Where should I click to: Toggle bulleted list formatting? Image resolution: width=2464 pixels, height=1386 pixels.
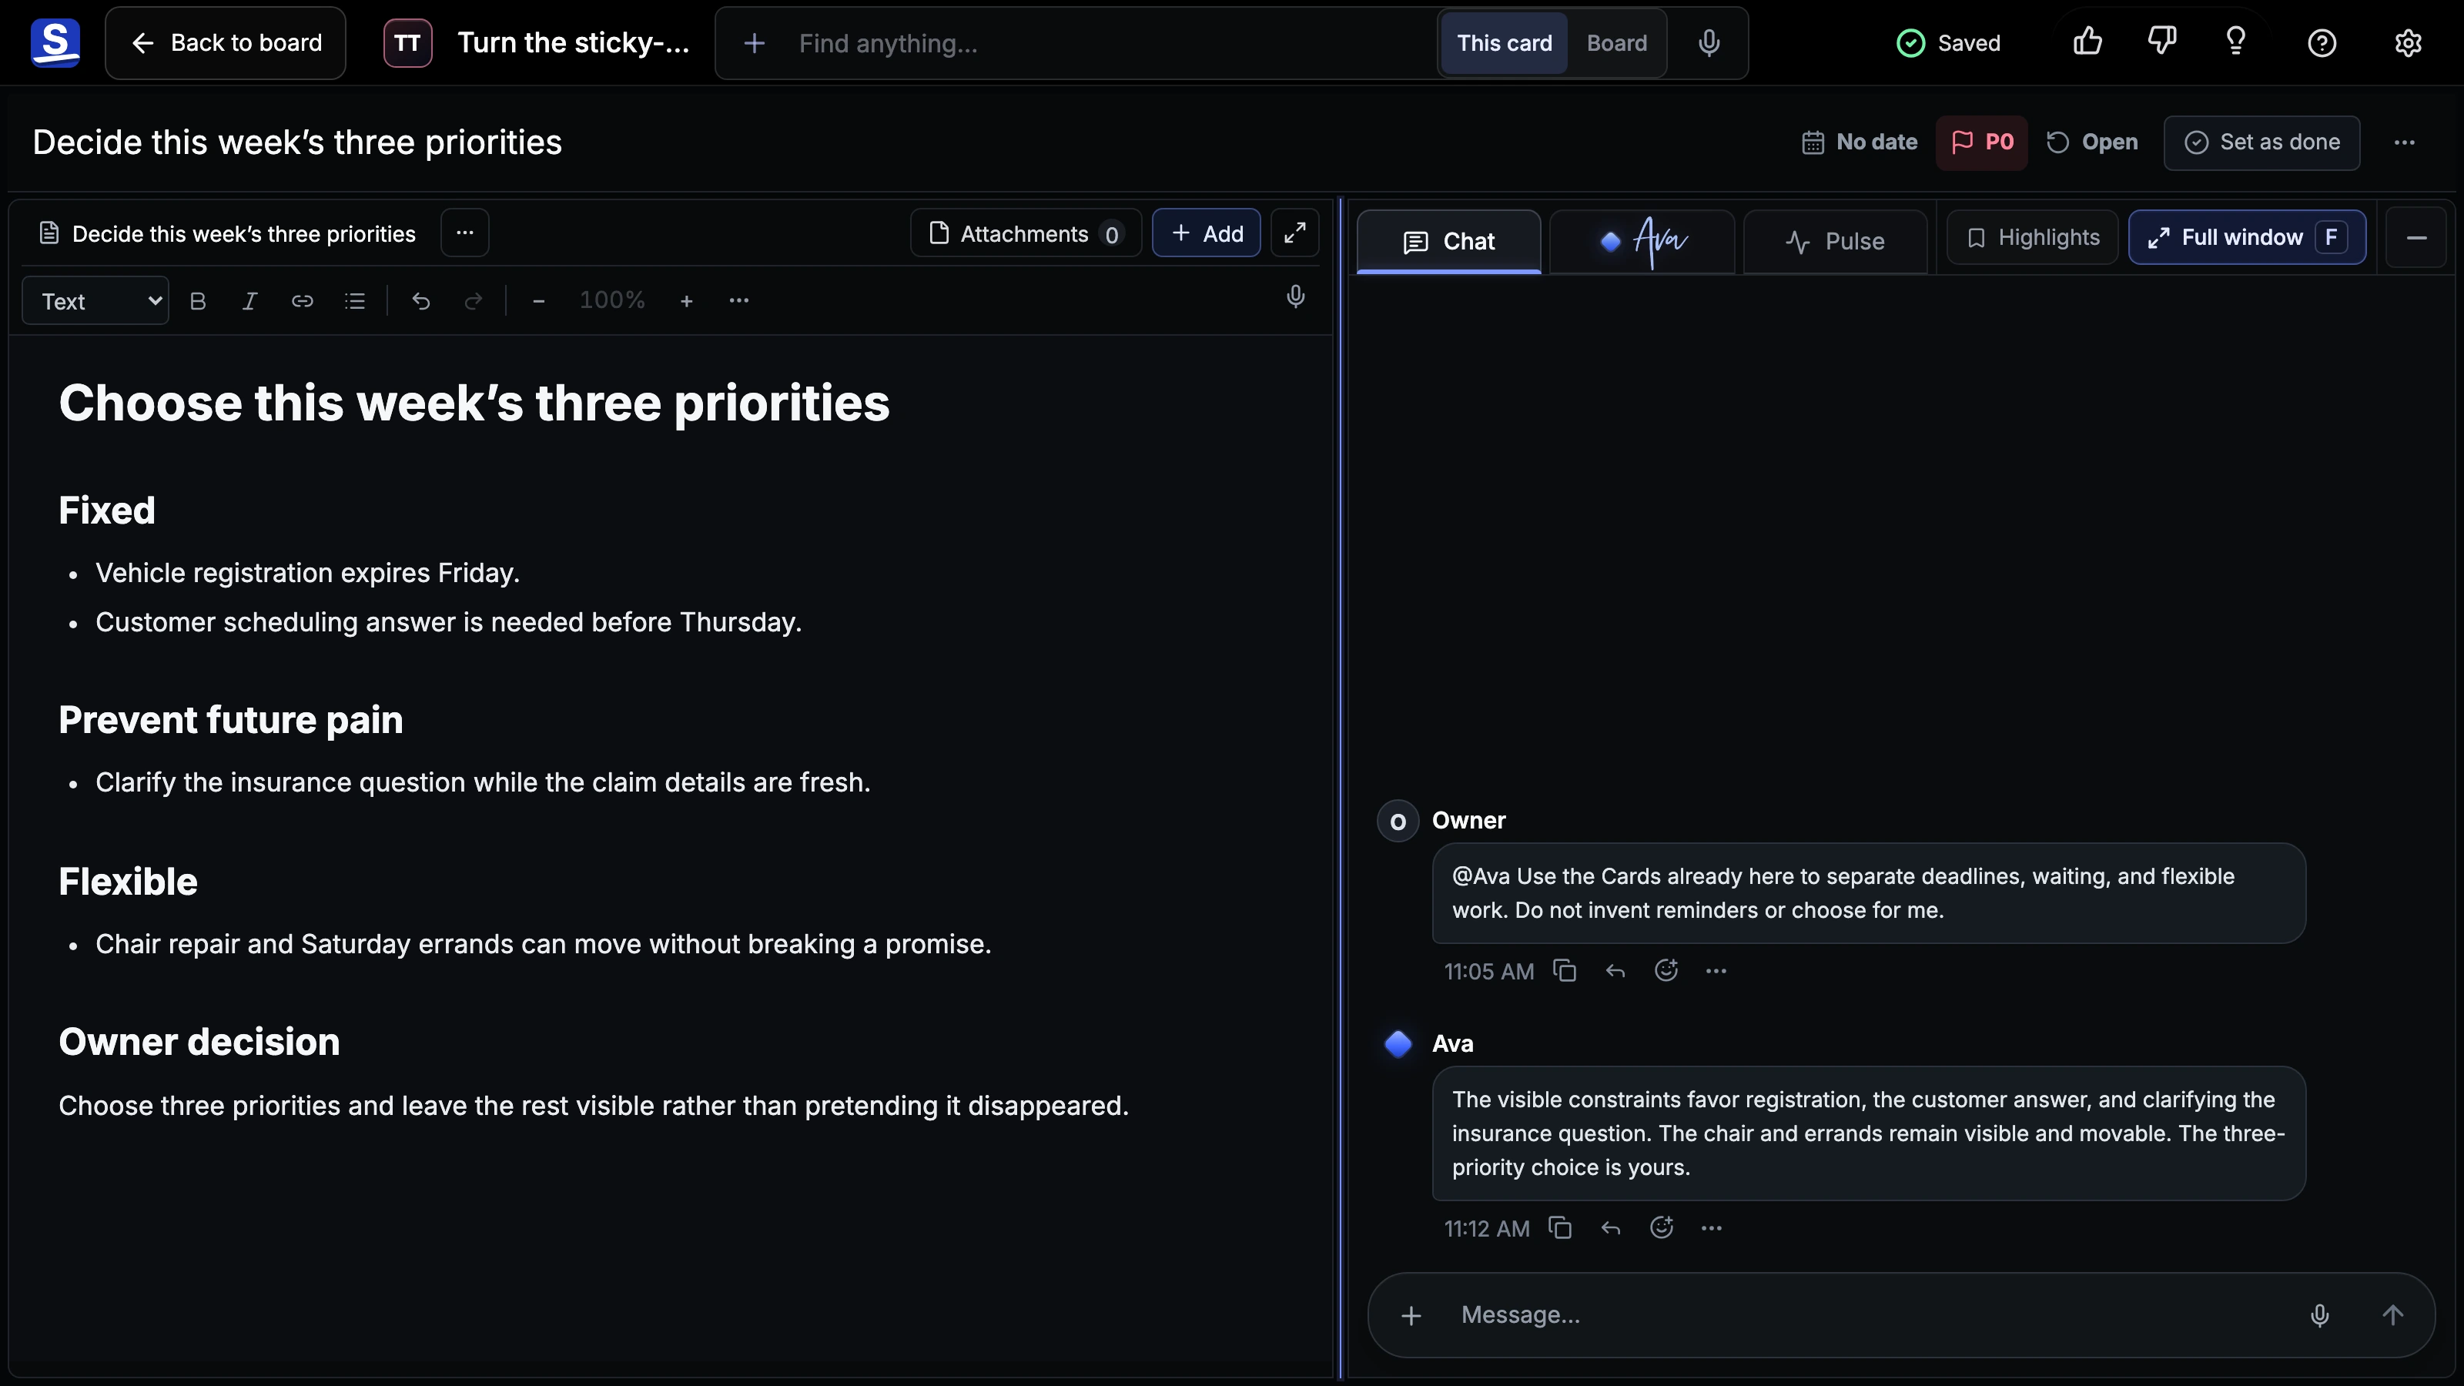[x=355, y=301]
